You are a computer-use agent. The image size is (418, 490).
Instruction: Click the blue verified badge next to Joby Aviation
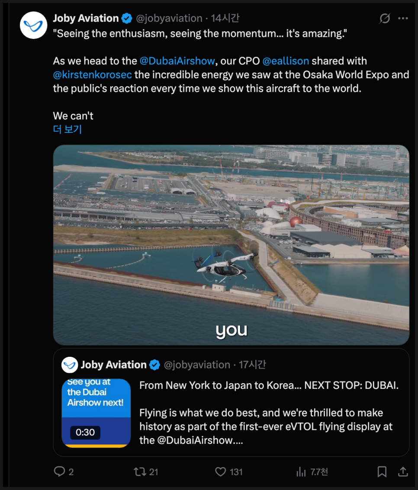127,19
